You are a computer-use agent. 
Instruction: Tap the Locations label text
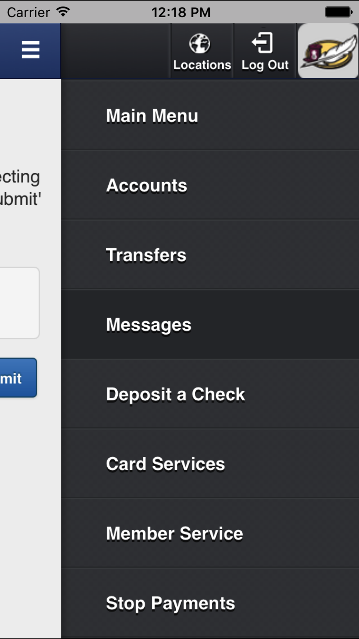tap(202, 65)
